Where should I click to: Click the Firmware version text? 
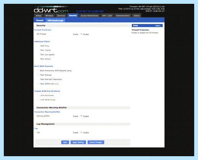(x=147, y=6)
